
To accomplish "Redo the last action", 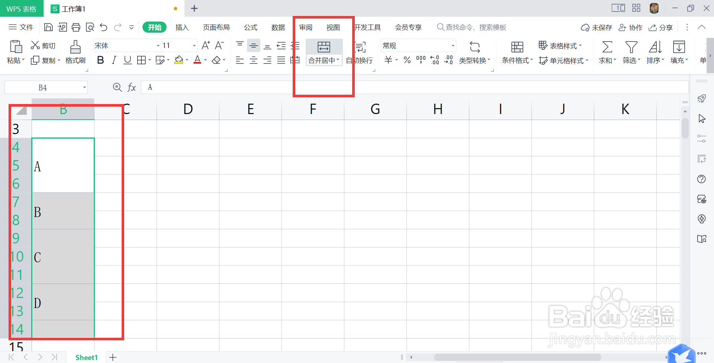I will click(118, 27).
